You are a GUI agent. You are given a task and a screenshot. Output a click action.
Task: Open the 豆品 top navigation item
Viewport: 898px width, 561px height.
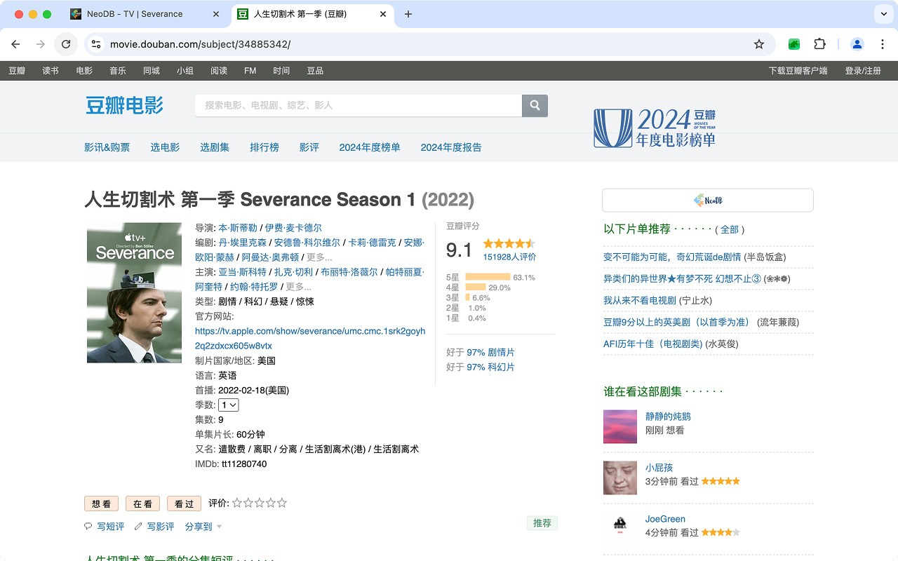315,71
